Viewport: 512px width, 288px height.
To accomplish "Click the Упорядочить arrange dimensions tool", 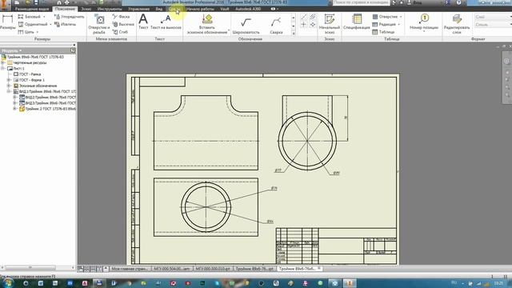I will tap(69, 16).
